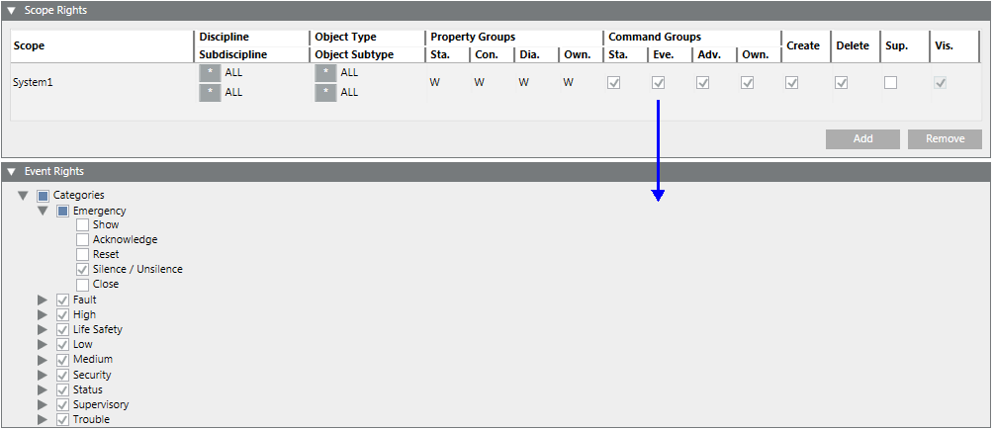Toggle the Create checkbox for System1
Viewport: 994px width, 430px height.
tap(792, 83)
